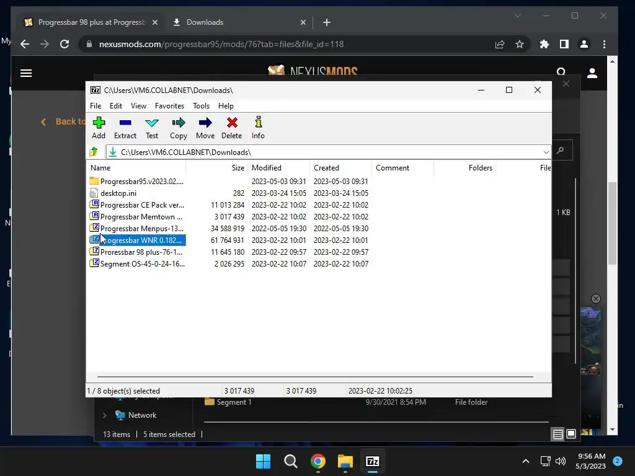
Task: Open the Chrome profile icon
Action: click(x=584, y=44)
